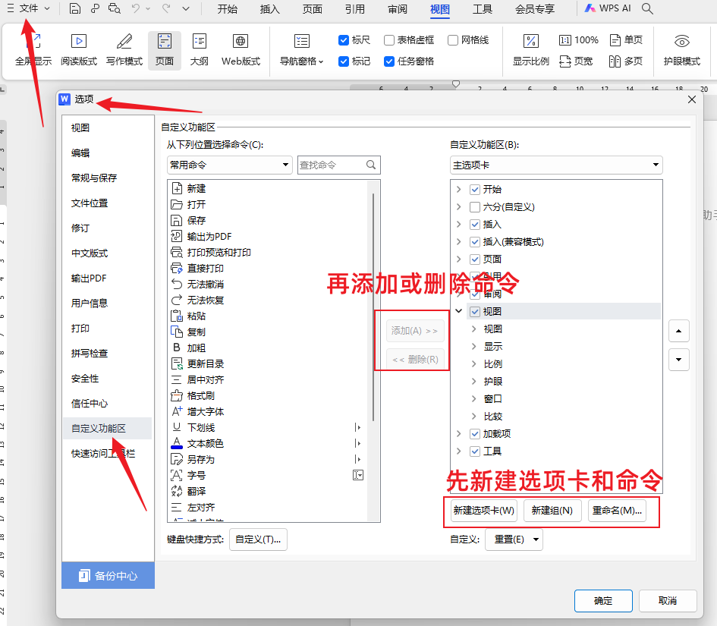The image size is (717, 626).
Task: Check 六分(自定义) tab checkbox
Action: pos(475,207)
